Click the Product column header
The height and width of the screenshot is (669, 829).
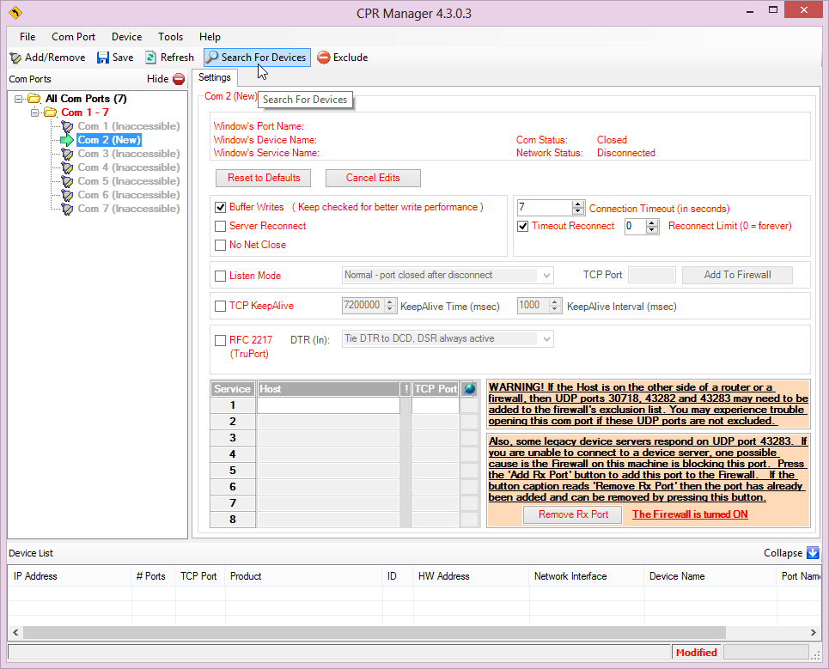coord(303,576)
